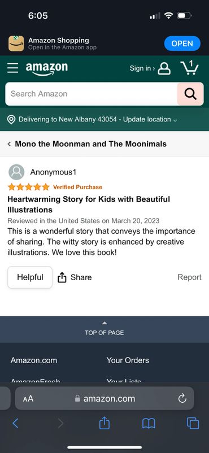
Task: Tap the account profile icon
Action: (164, 68)
